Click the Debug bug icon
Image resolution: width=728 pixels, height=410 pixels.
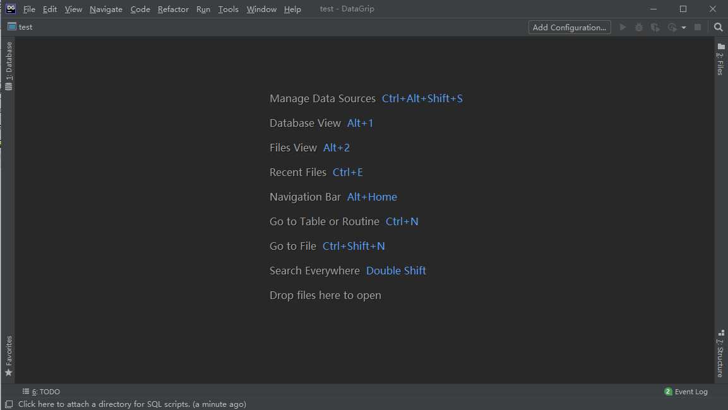point(639,27)
